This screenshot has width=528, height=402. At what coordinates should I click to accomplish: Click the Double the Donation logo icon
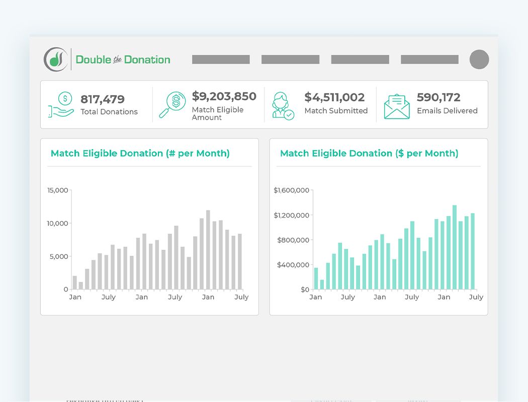(56, 59)
